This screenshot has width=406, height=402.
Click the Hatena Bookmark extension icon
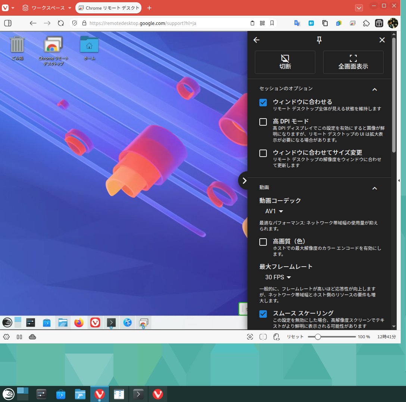[311, 23]
